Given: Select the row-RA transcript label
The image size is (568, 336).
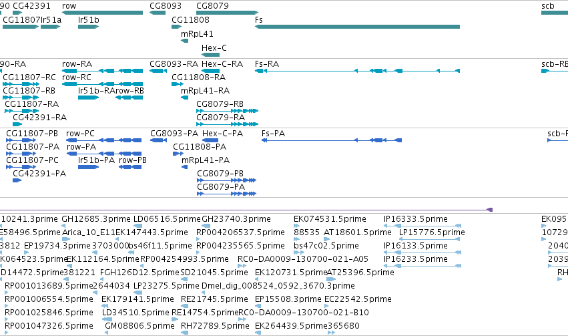Looking at the screenshot, I should [x=77, y=64].
